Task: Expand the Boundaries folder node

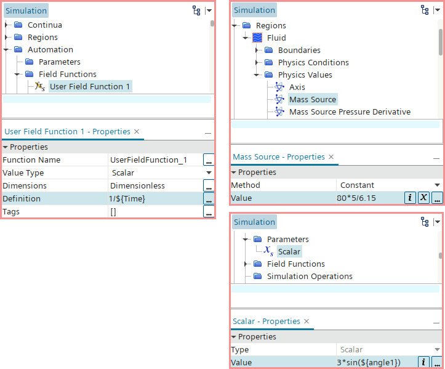Action: point(257,51)
